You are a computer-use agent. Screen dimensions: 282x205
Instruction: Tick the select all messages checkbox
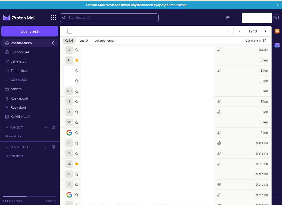point(70,31)
